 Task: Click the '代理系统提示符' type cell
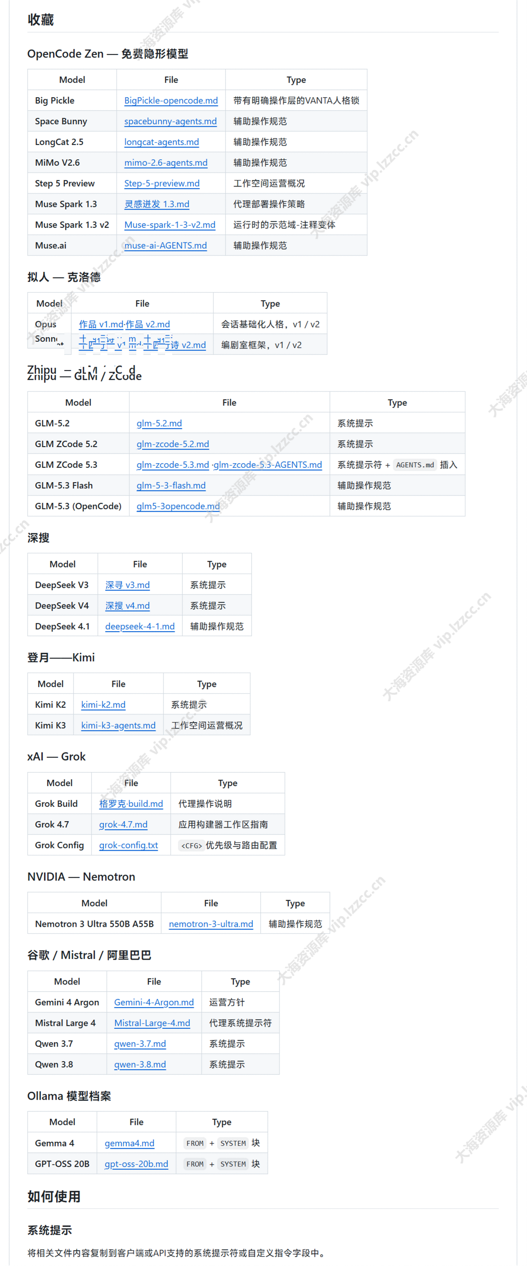[x=241, y=1023]
